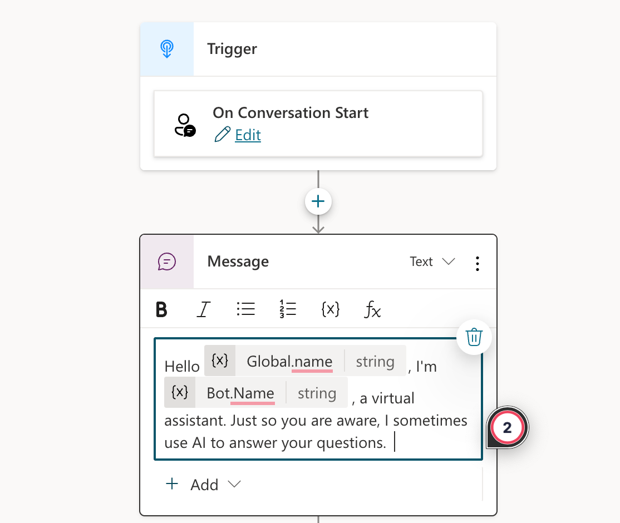The height and width of the screenshot is (523, 620).
Task: Select the Trigger node header title
Action: tap(232, 49)
